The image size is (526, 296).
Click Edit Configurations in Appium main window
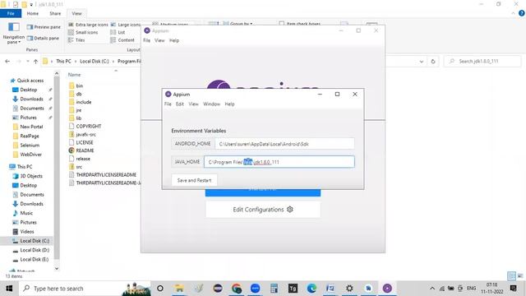pyautogui.click(x=263, y=210)
